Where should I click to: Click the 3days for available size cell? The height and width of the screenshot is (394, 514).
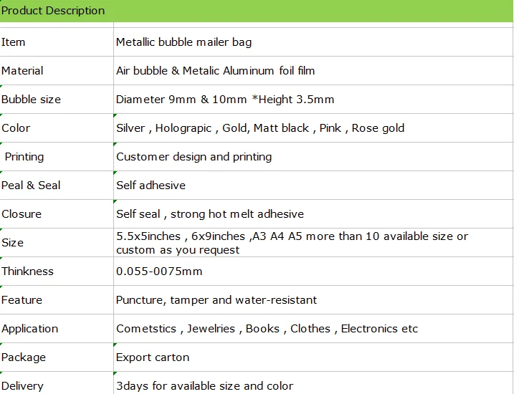[204, 385]
